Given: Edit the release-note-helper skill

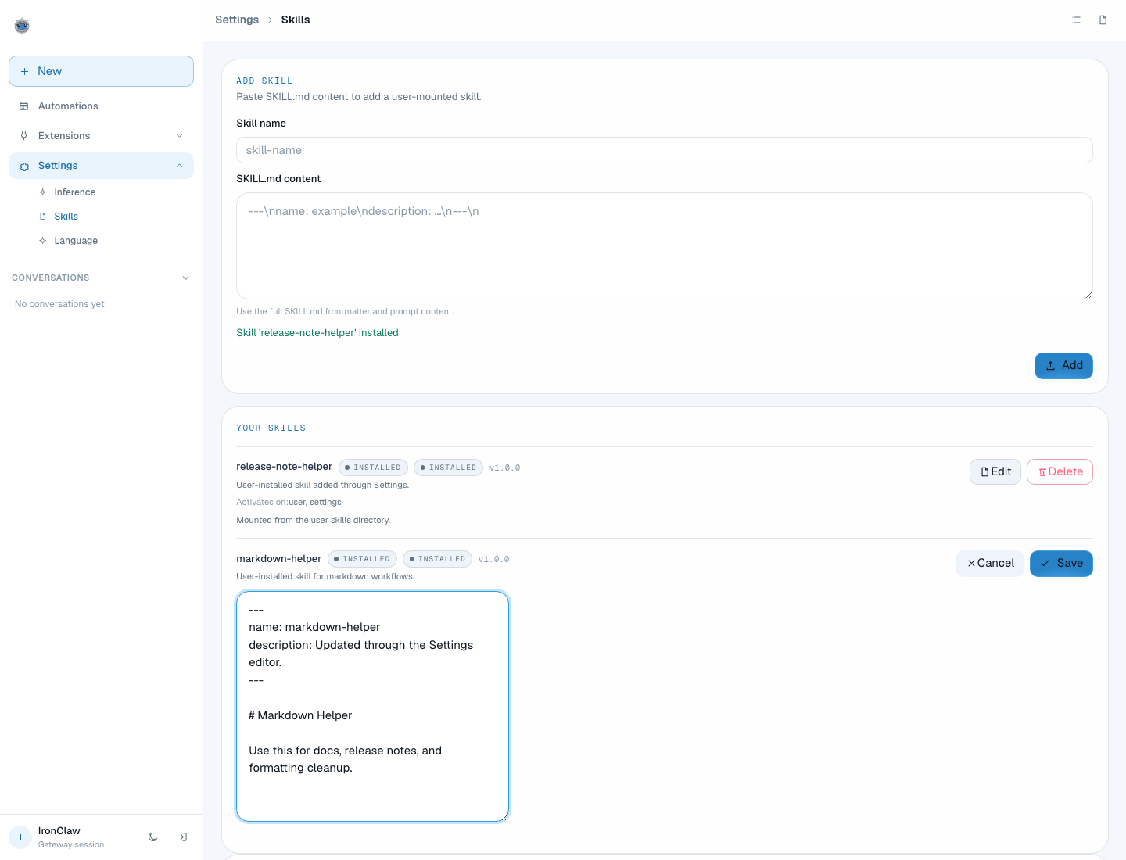Looking at the screenshot, I should tap(995, 472).
